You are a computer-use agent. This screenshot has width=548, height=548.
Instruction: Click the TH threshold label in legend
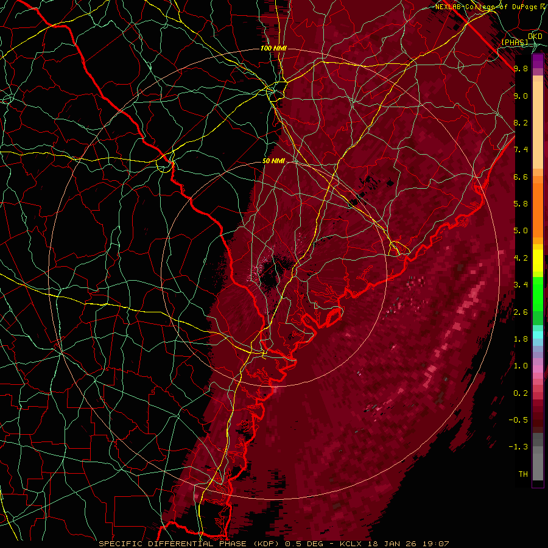(x=523, y=474)
